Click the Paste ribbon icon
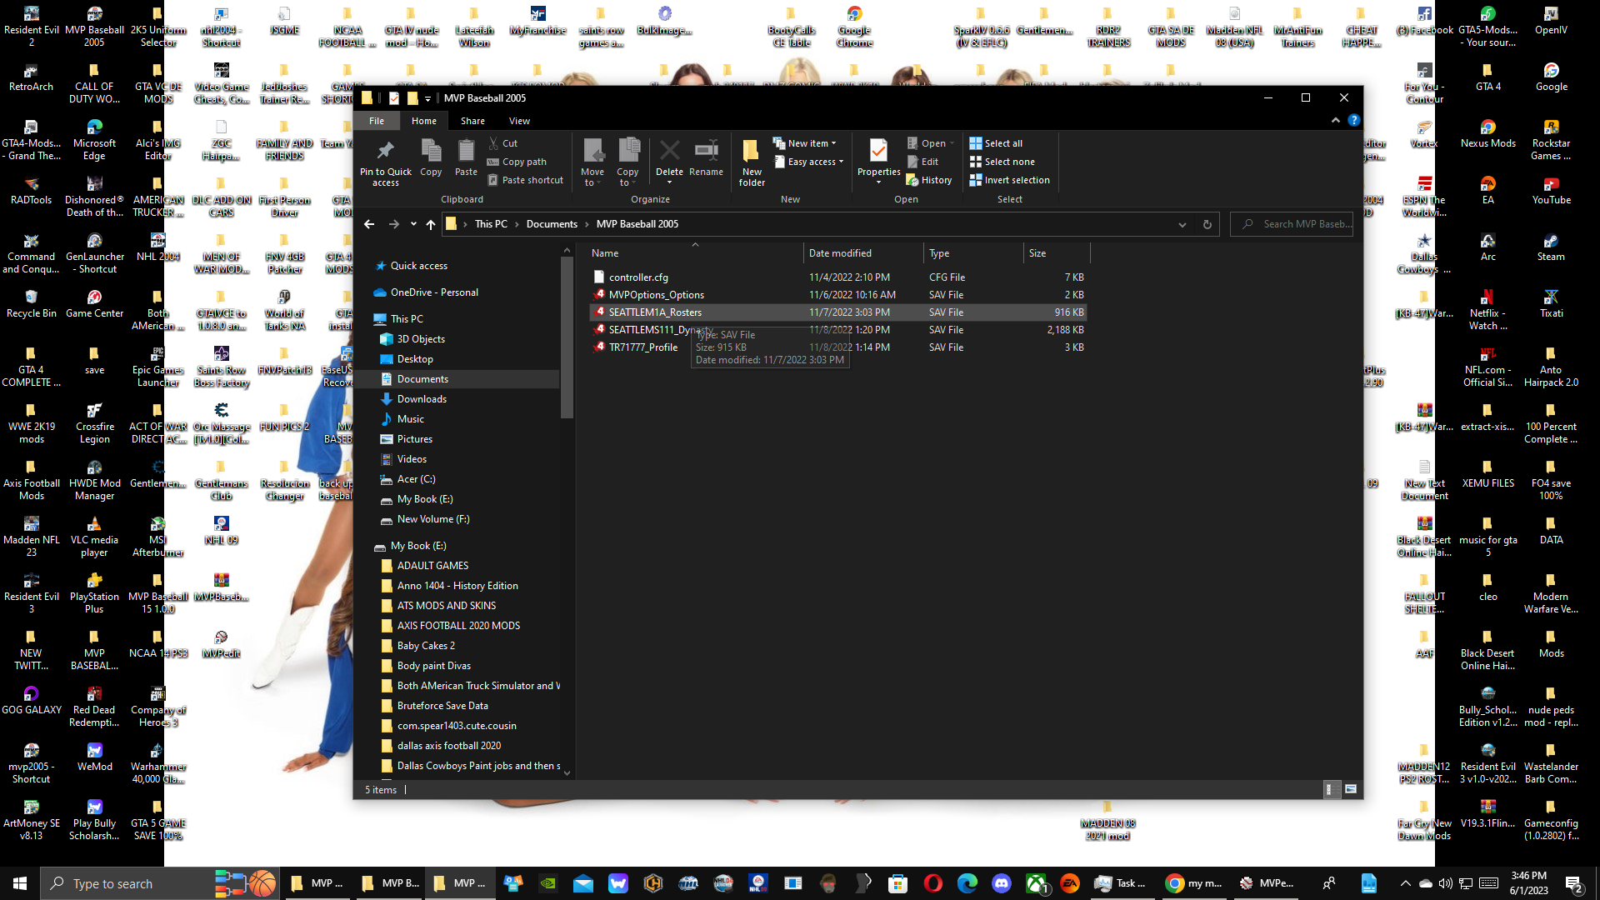Viewport: 1600px width, 900px height. [466, 157]
